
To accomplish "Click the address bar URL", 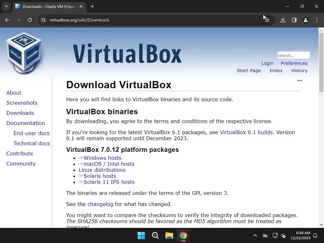I will 79,20.
